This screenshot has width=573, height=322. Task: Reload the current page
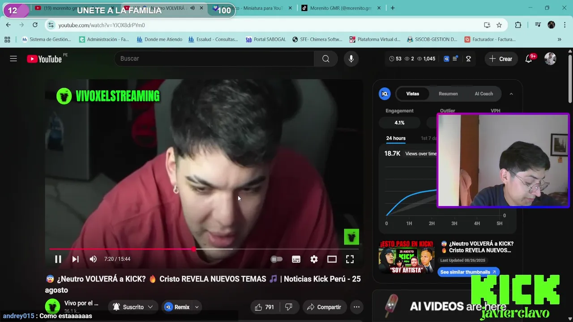[x=35, y=25]
